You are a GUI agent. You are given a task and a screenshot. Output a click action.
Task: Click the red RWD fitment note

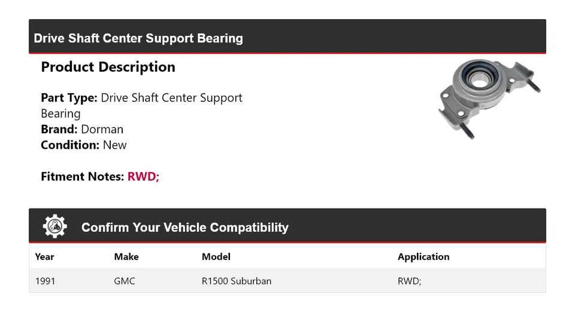point(143,176)
